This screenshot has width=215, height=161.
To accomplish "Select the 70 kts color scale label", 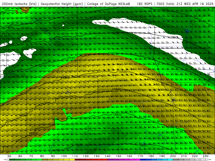I will pos(31,156).
